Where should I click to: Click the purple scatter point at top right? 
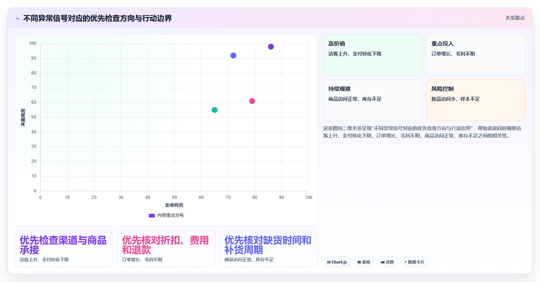click(x=271, y=47)
